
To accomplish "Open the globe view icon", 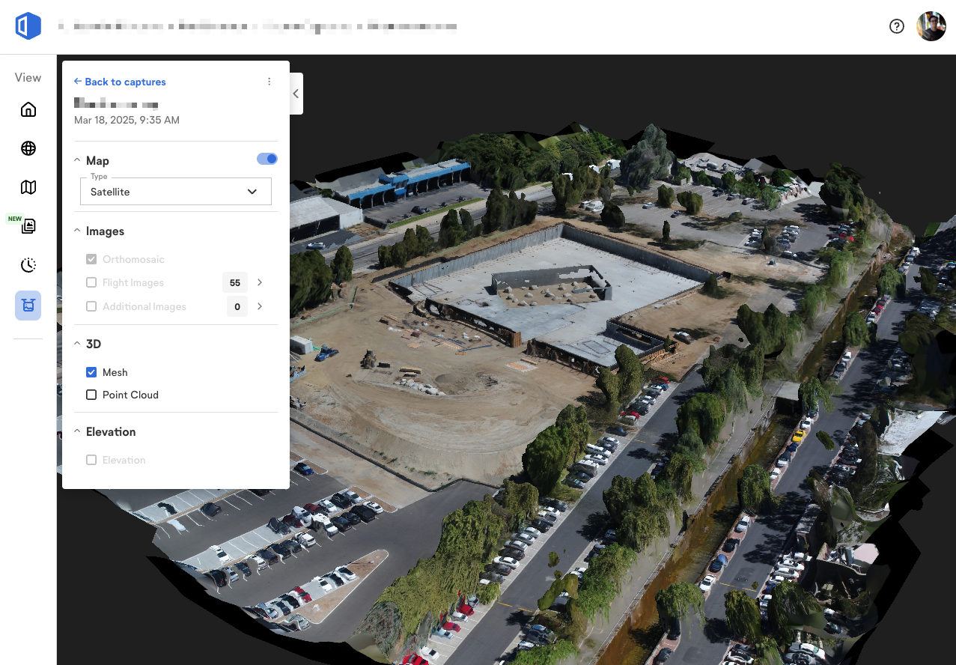I will coord(28,148).
